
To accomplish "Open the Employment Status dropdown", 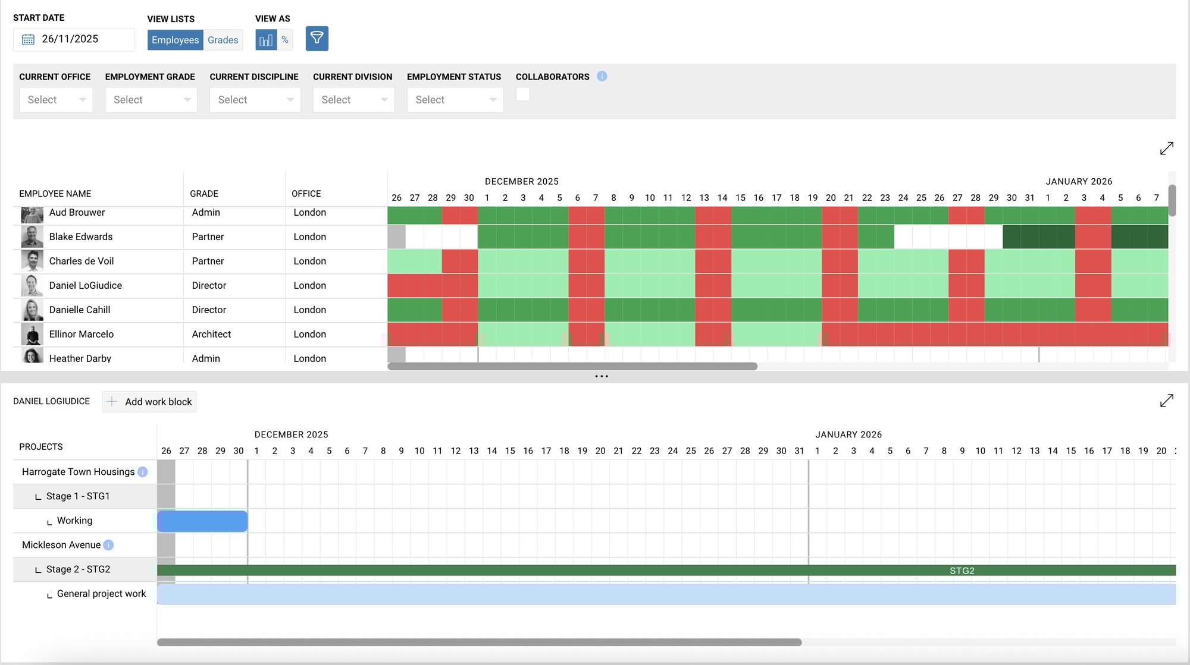I will click(x=455, y=100).
